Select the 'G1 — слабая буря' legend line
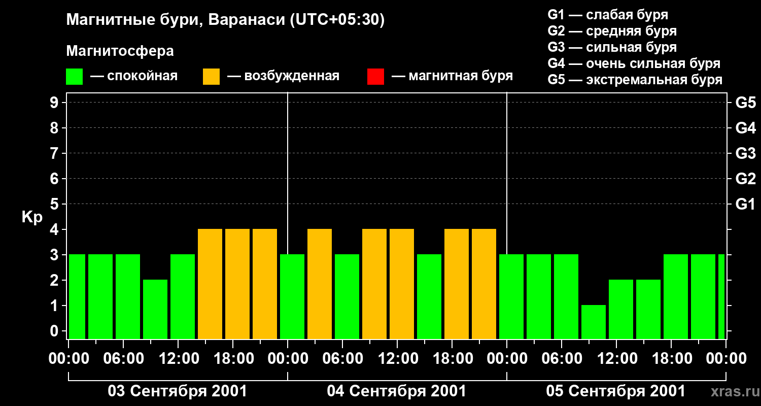This screenshot has height=406, width=761. tap(608, 14)
